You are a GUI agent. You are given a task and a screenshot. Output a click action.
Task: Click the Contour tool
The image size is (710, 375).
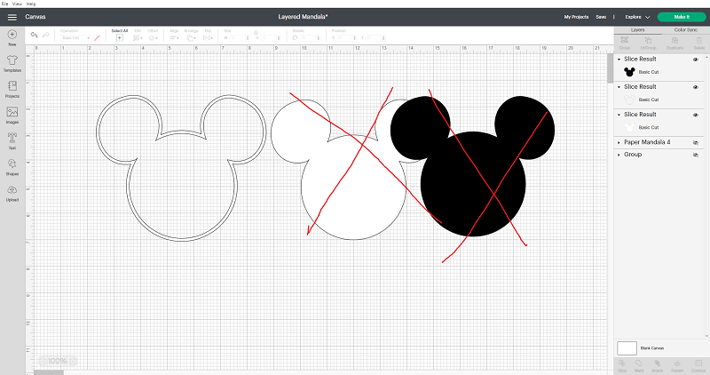coord(698,366)
